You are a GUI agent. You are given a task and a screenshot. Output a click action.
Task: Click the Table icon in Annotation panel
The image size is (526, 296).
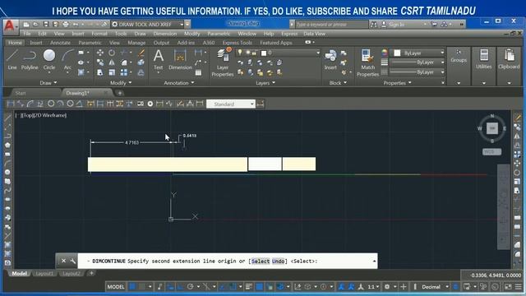[x=198, y=72]
